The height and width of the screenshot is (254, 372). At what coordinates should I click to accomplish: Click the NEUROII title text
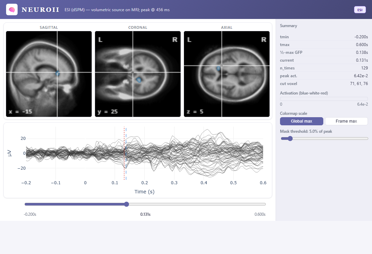point(40,10)
